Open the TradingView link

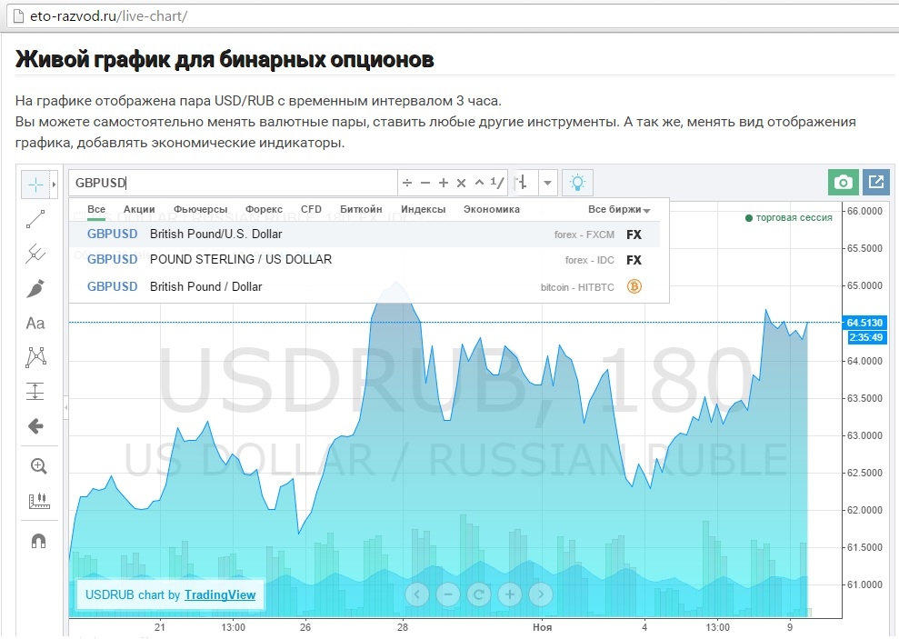point(220,594)
